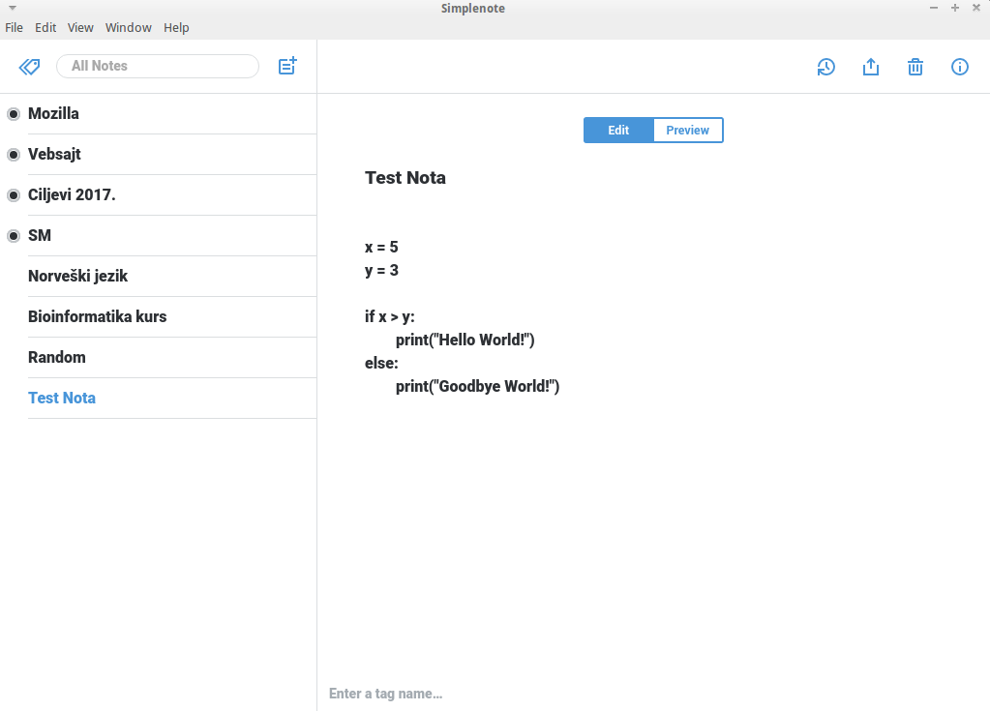The height and width of the screenshot is (711, 990).
Task: Move note to trash
Action: pyautogui.click(x=915, y=67)
